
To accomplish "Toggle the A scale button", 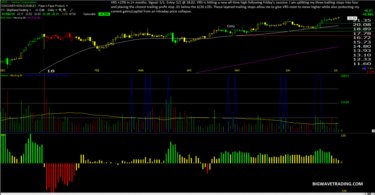I will [x=363, y=69].
